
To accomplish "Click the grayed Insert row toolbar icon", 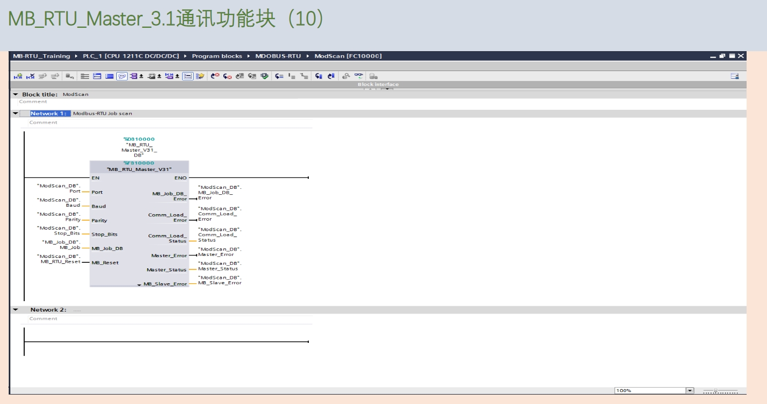I will point(43,76).
